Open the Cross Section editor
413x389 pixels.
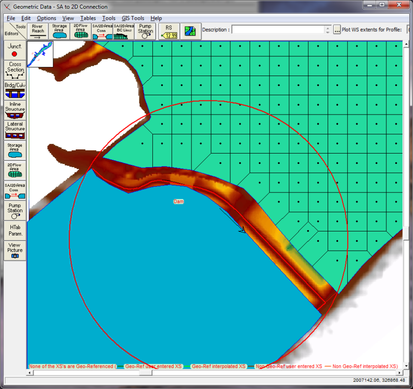point(14,70)
